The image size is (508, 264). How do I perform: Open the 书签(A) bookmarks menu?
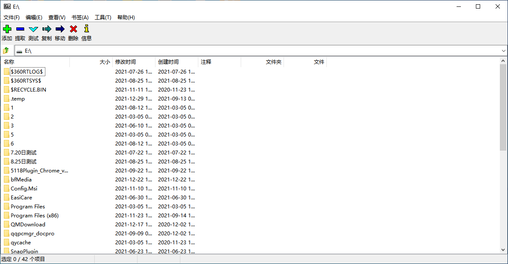click(80, 18)
